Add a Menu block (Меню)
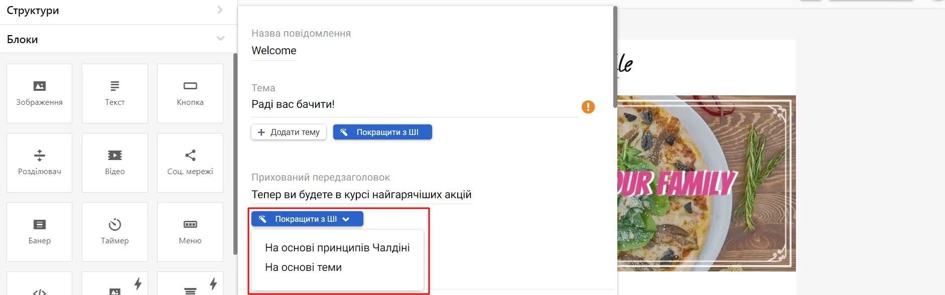The height and width of the screenshot is (295, 945). (x=190, y=232)
